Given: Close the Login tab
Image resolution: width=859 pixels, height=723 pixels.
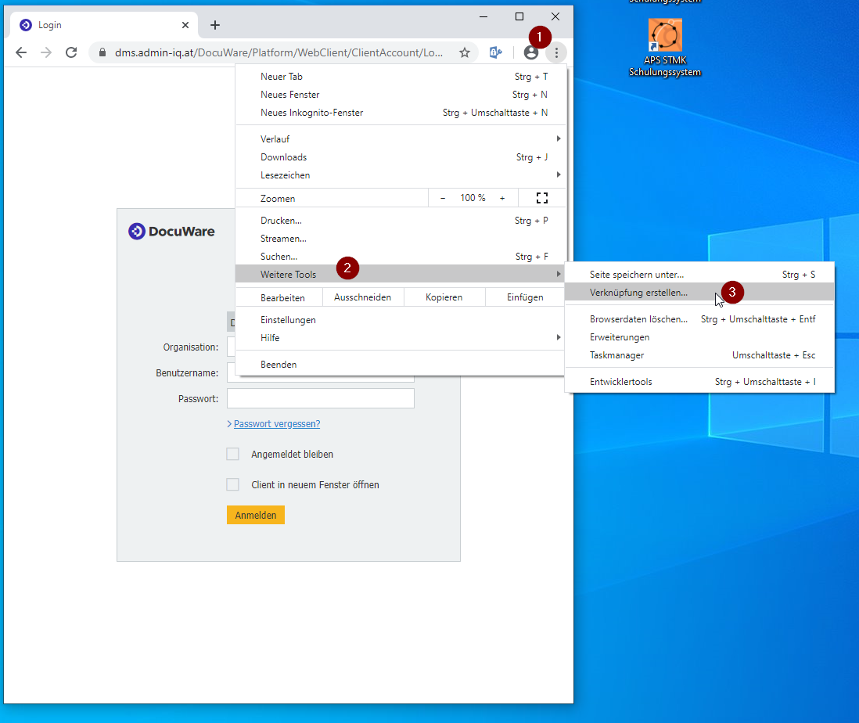Looking at the screenshot, I should pos(185,25).
